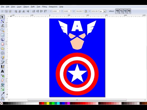Viewport: 147px width, 110px height.
Task: Select the Spray objects tool
Action: pos(2,76)
